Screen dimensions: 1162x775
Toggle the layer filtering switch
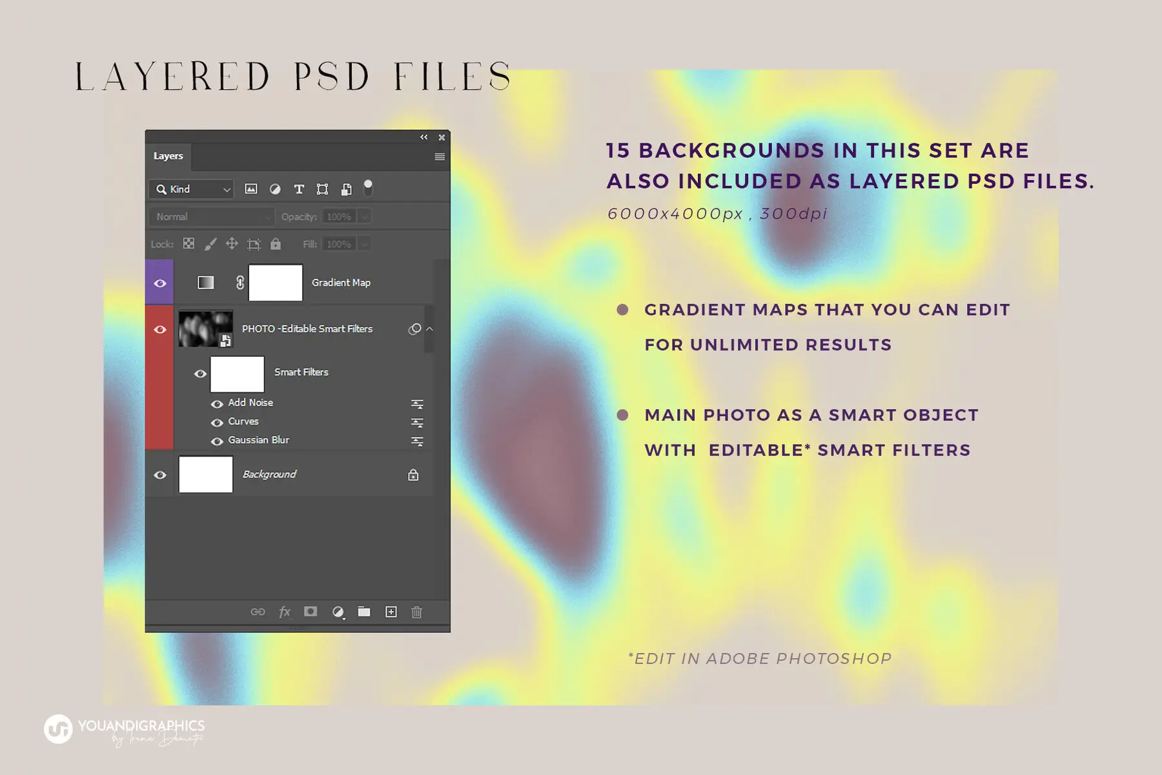click(369, 188)
